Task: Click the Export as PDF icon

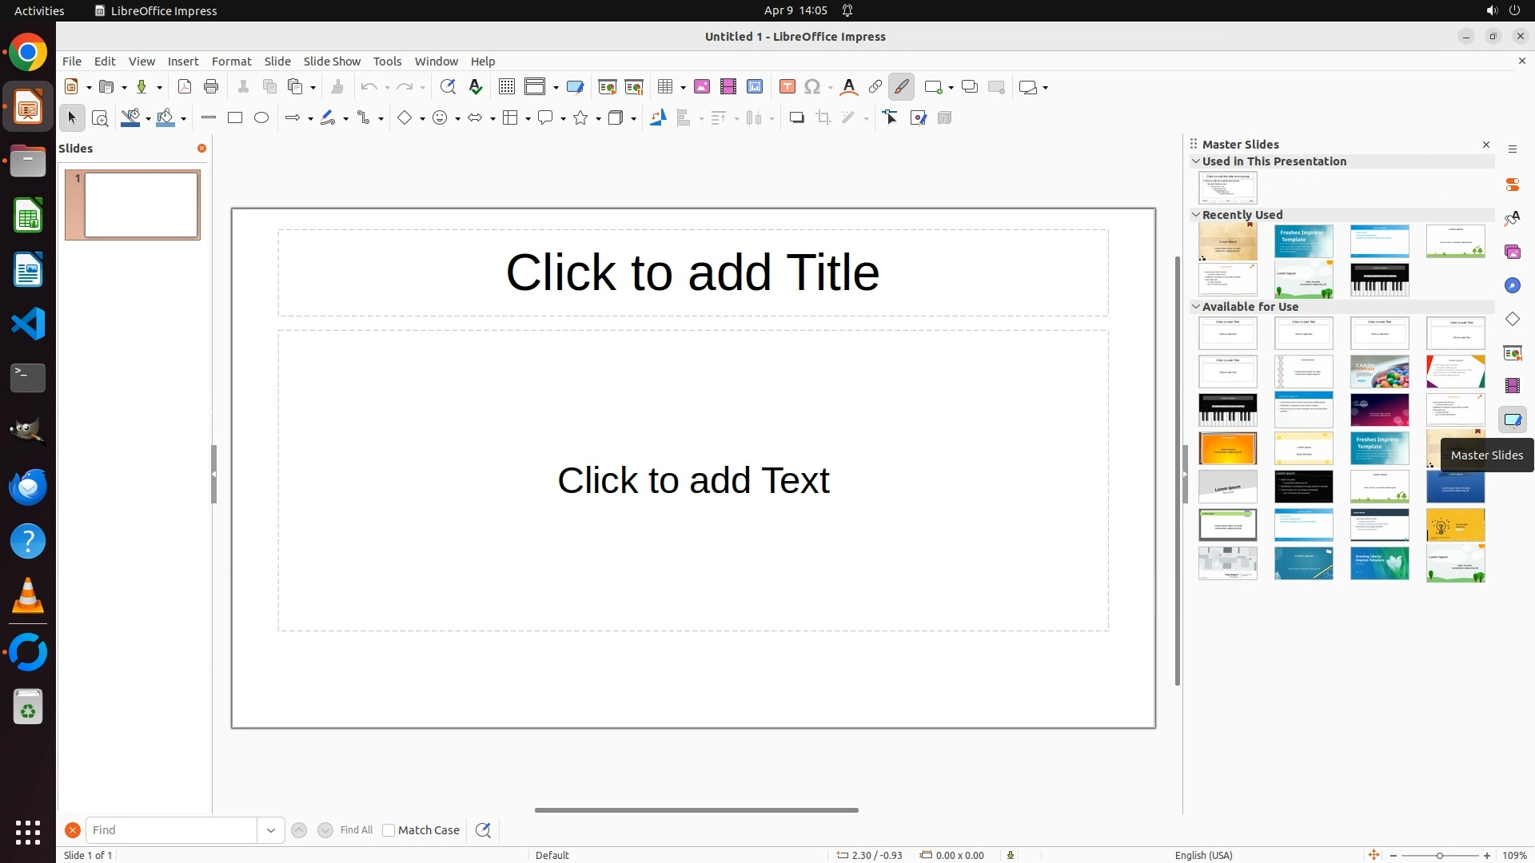Action: pos(185,87)
